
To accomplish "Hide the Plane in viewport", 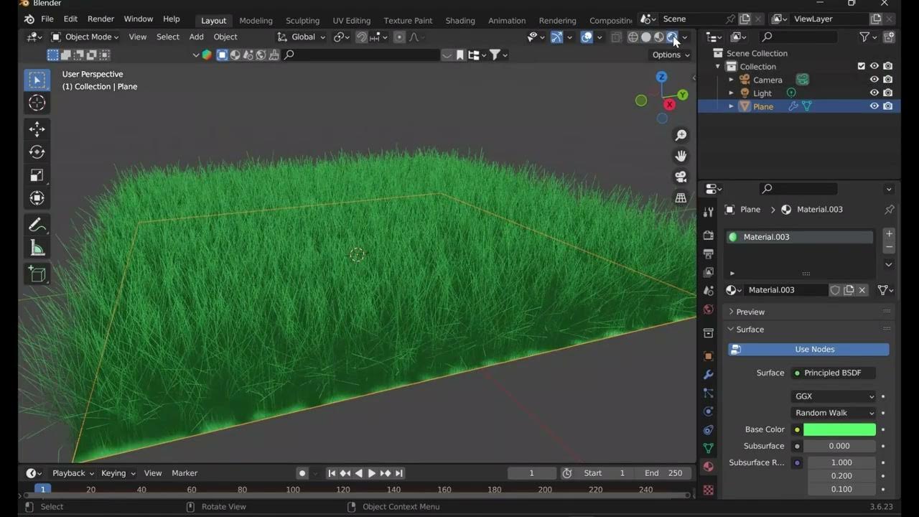I will coord(874,106).
